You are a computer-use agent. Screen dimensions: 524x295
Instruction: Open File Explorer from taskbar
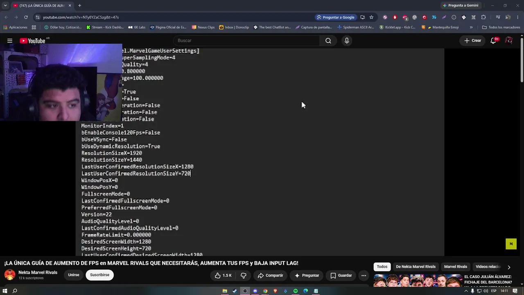(225, 291)
